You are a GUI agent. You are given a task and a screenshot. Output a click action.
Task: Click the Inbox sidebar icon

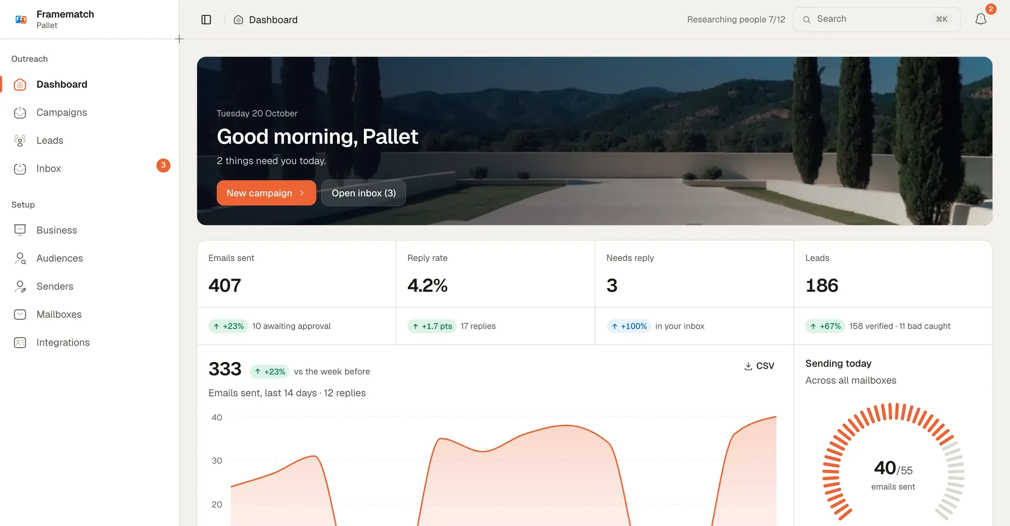[20, 169]
